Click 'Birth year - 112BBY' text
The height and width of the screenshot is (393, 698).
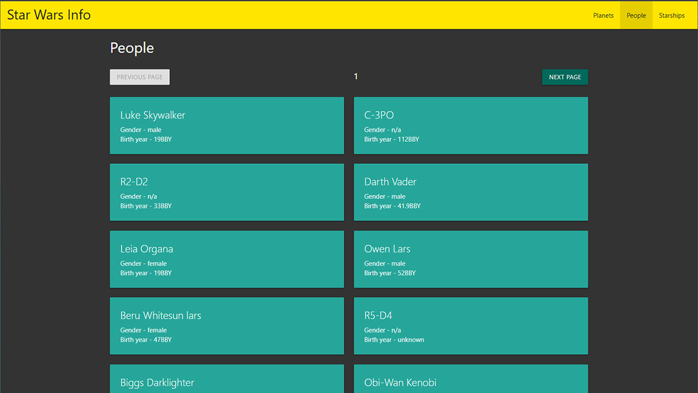391,140
